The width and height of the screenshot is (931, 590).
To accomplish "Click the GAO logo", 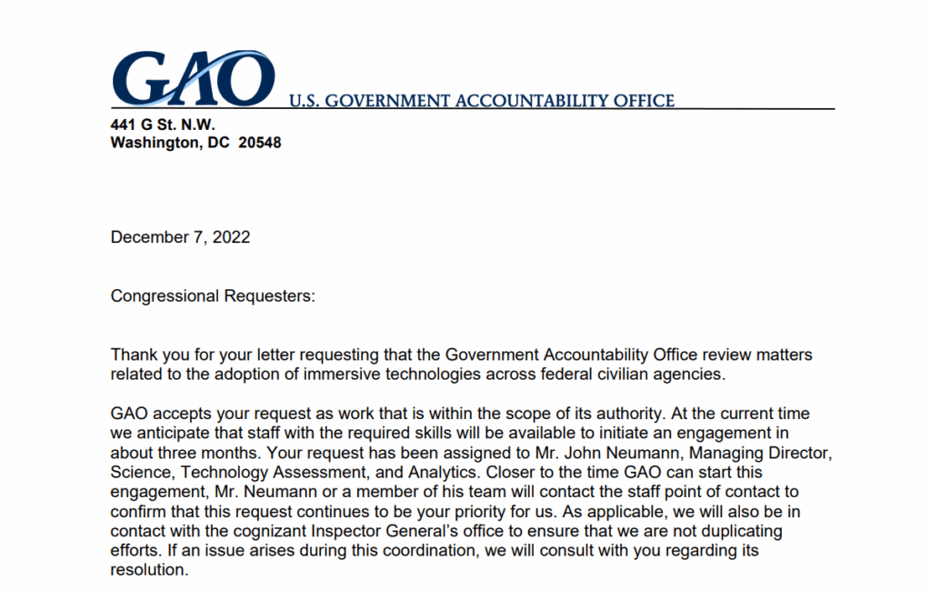I will click(x=192, y=79).
